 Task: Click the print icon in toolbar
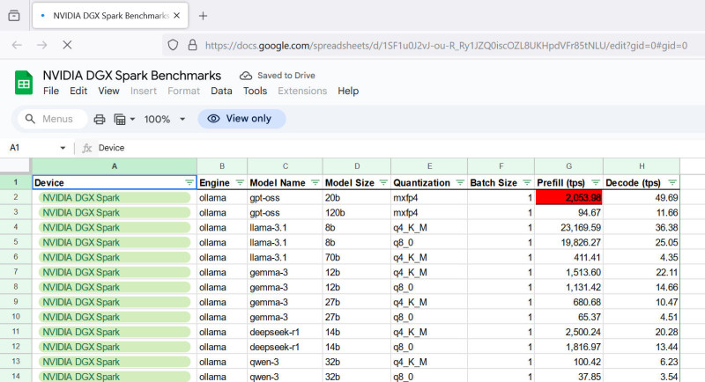click(100, 120)
